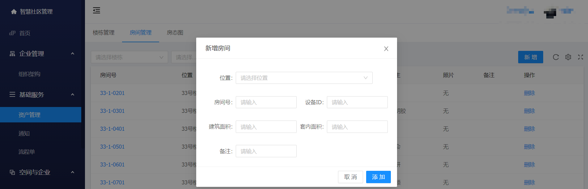Open 首页 from the sidebar
This screenshot has height=189, width=588.
click(25, 33)
